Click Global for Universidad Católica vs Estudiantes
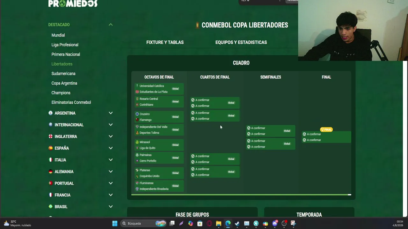Screen dimensions: 408x229 coord(175,89)
